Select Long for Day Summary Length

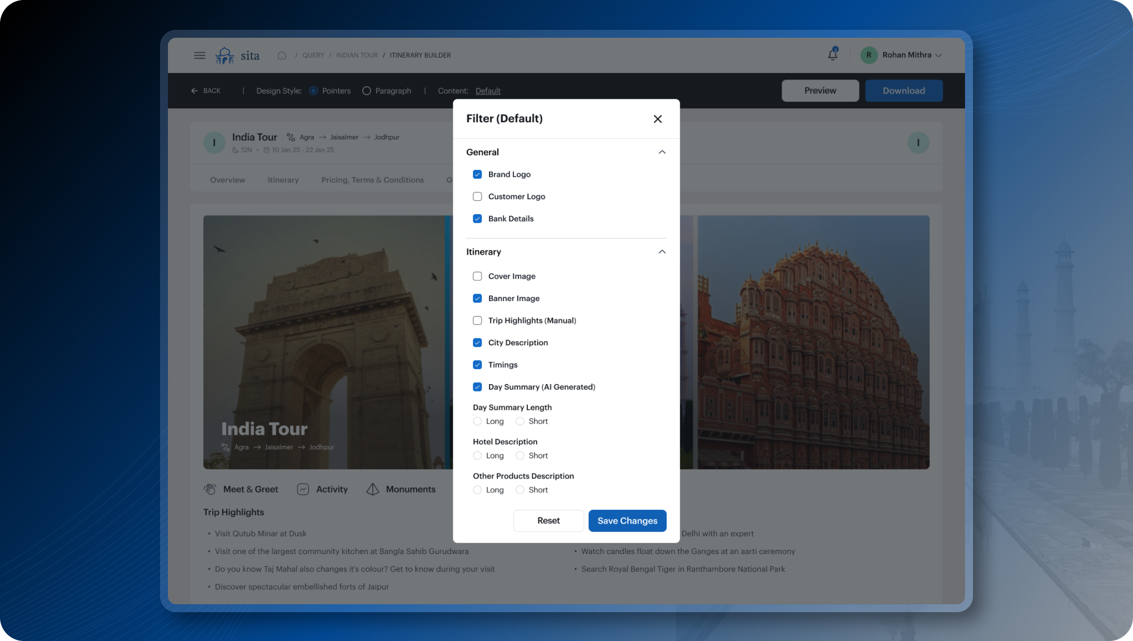point(478,421)
